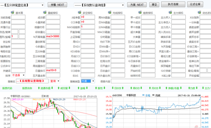Click the 趋势指标 section header icon

coord(140,13)
